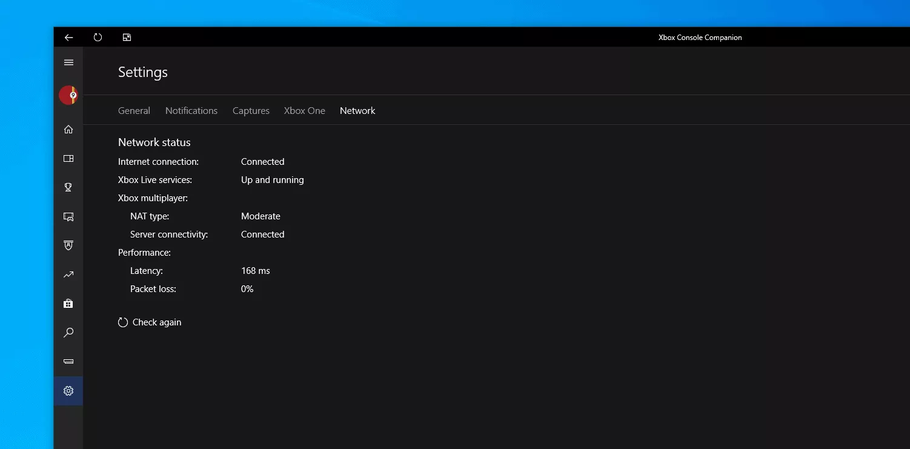Click the Xbox Console Companion window title
910x449 pixels.
coord(700,38)
